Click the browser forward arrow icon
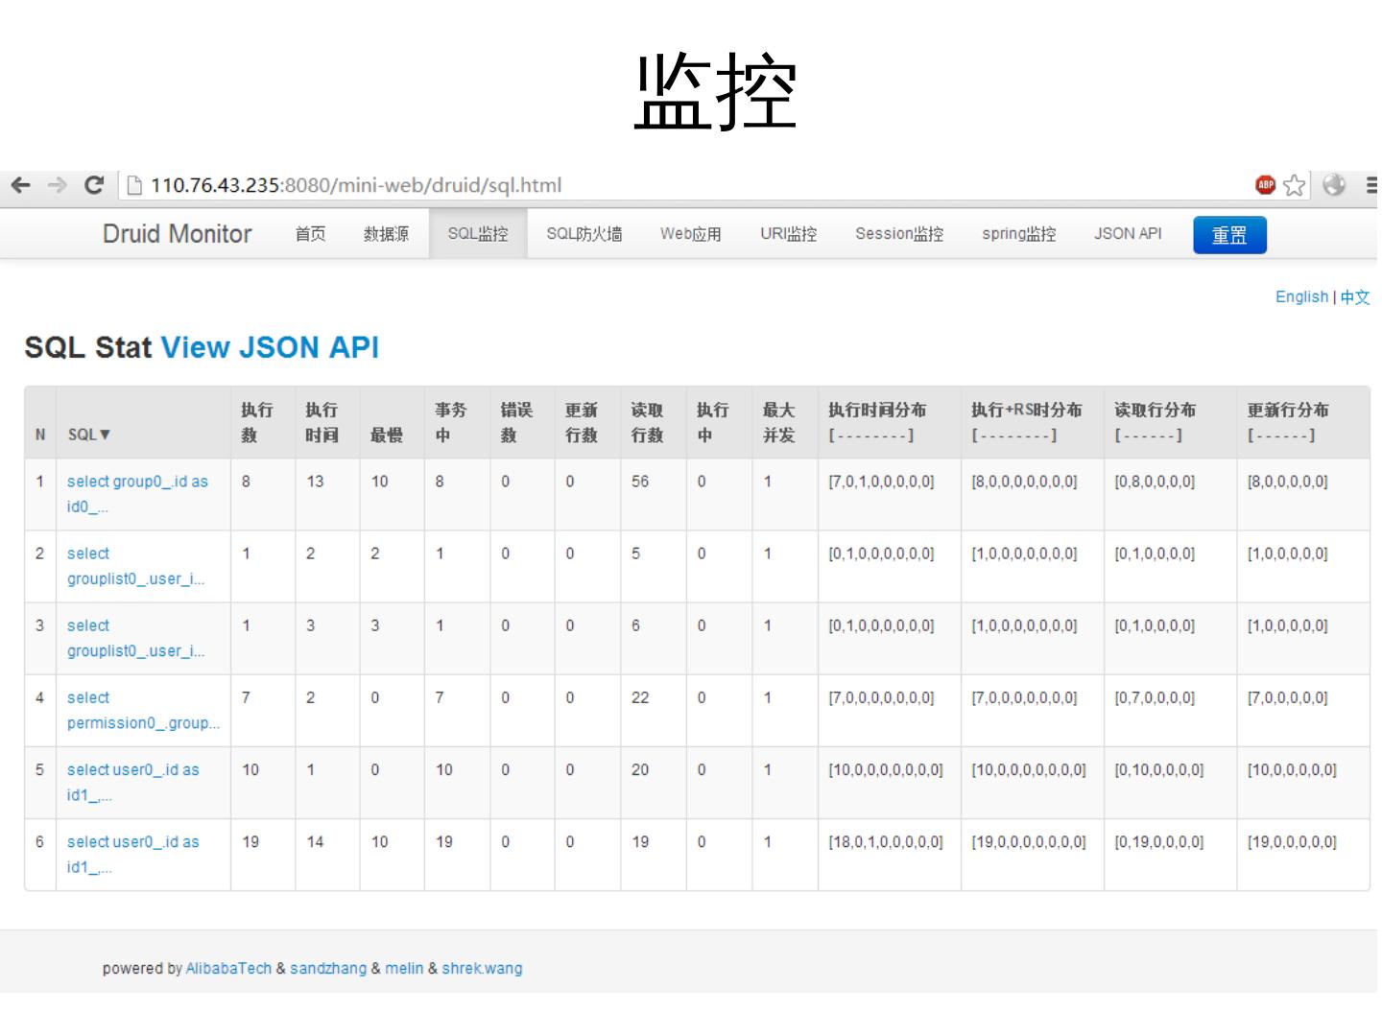This screenshot has height=1036, width=1382. coord(58,185)
